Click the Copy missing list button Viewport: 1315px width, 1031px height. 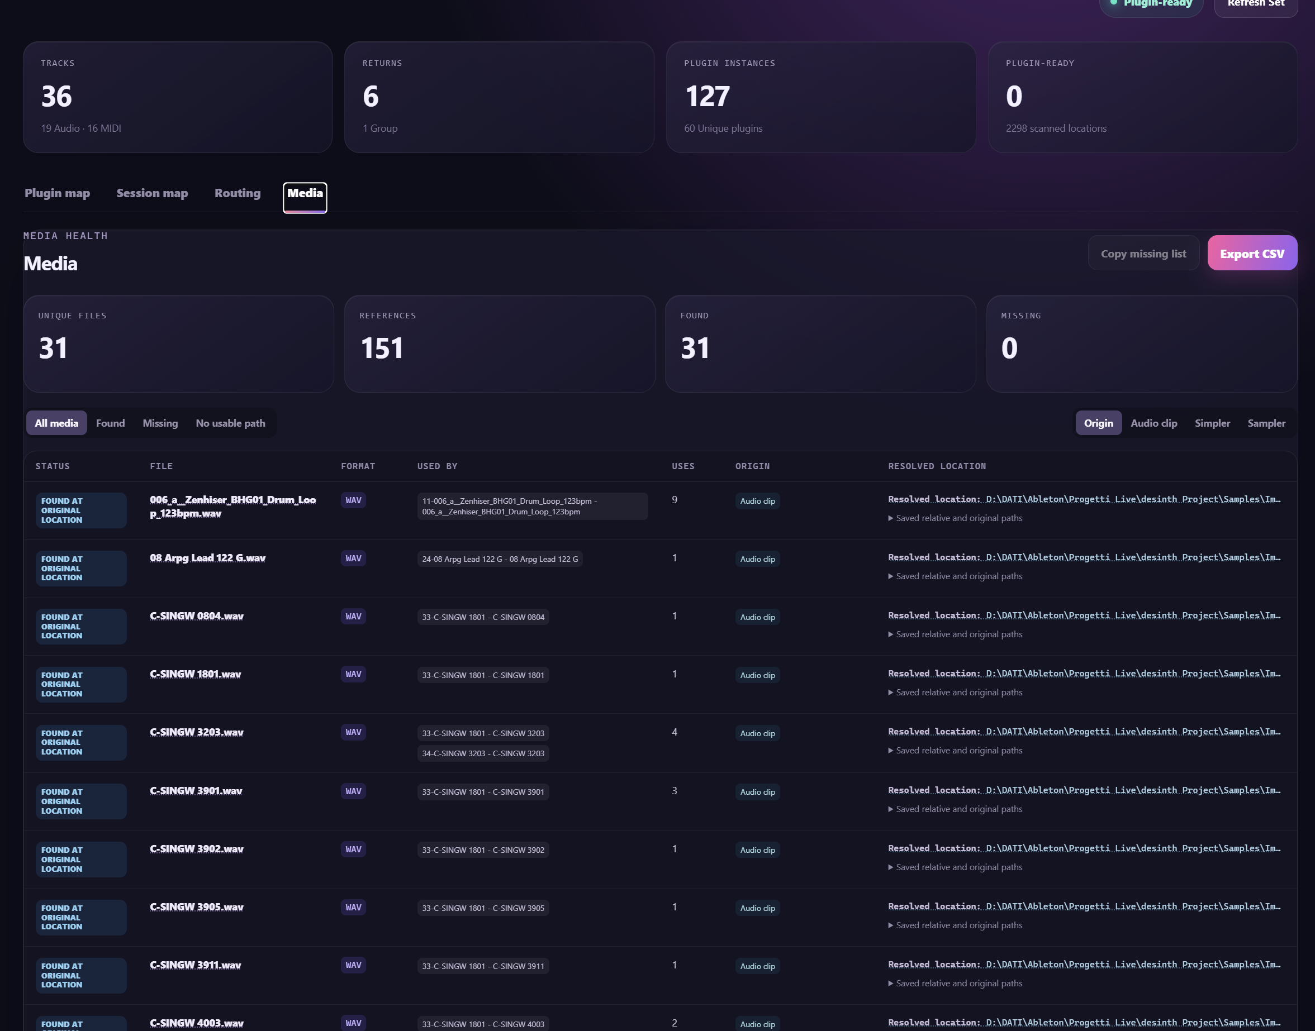1143,254
